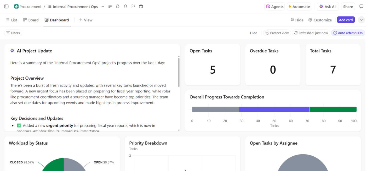Click the Add card button

(346, 20)
